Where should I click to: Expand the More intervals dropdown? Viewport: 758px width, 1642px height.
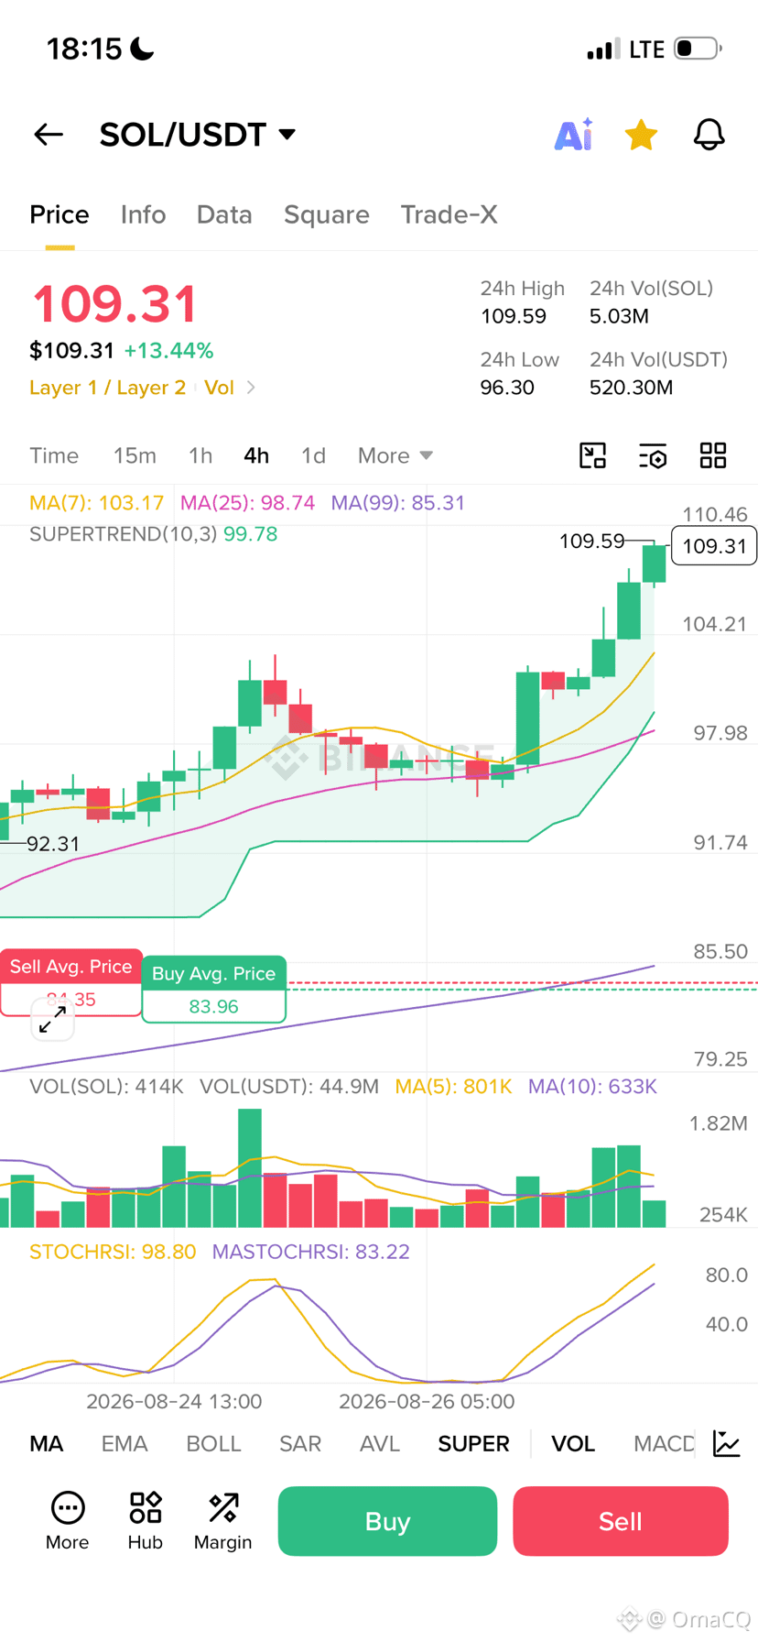click(395, 455)
